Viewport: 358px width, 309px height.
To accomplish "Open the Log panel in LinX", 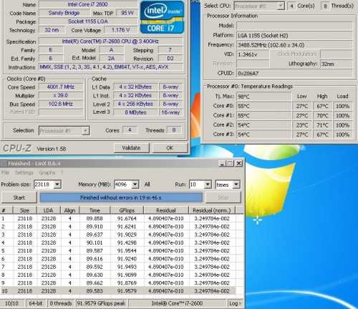I will pos(235,303).
